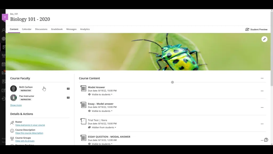Screen dimensions: 273x154
Task: Click the Show more faculty link
Action: (16, 105)
